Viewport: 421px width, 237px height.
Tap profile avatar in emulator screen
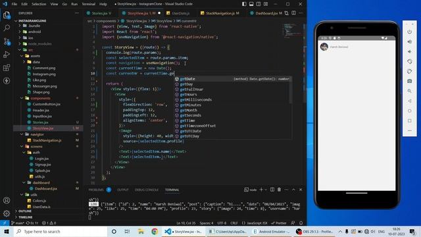click(324, 47)
